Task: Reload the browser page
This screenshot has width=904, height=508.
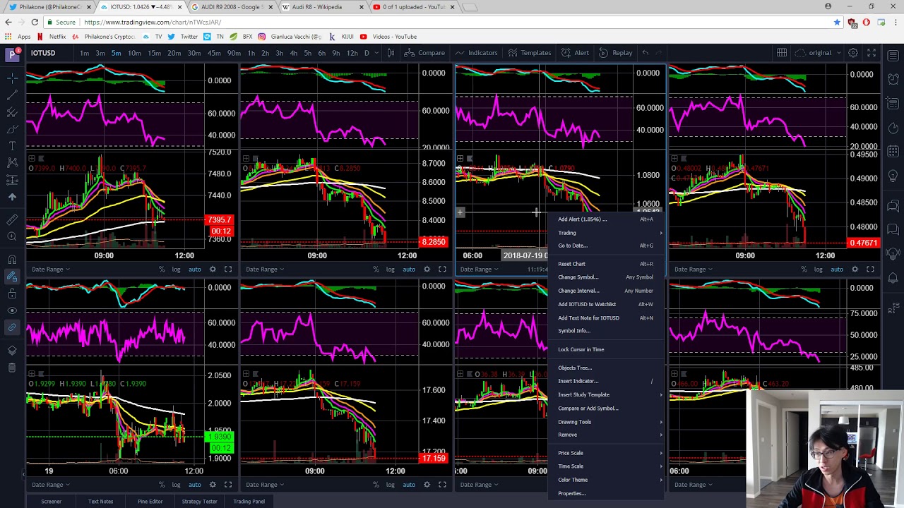Action: point(35,23)
